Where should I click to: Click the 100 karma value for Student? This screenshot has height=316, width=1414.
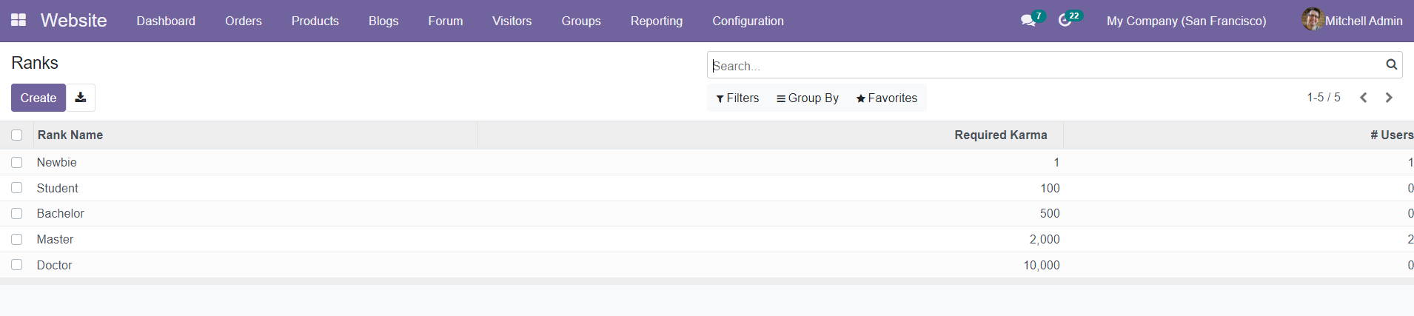coord(1050,188)
